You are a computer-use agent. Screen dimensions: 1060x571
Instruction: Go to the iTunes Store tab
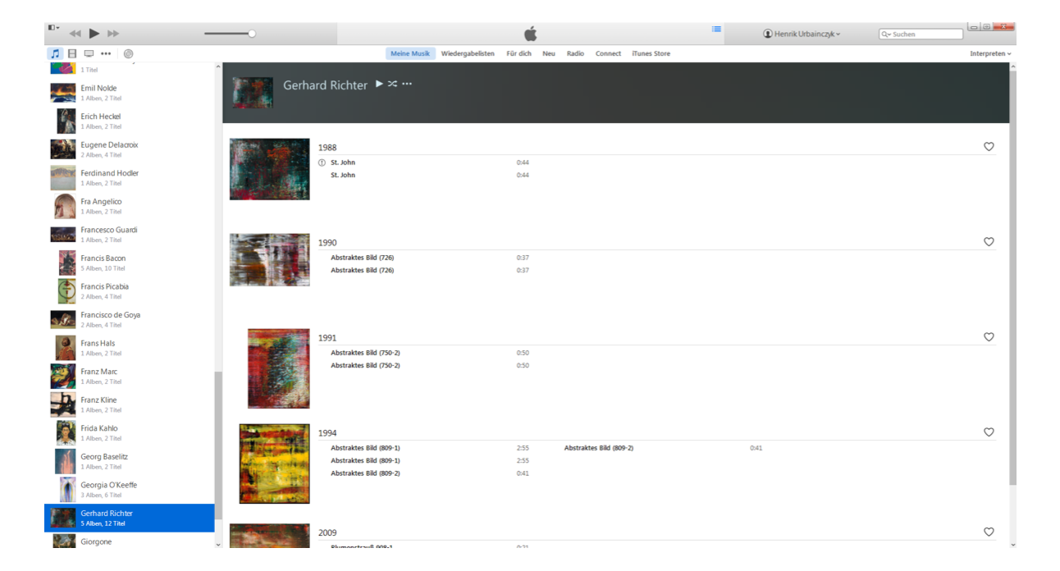pos(651,53)
